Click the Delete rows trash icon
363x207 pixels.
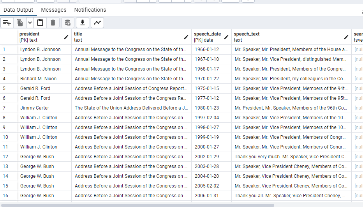(x=53, y=23)
